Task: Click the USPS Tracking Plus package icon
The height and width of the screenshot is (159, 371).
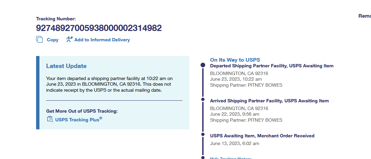Action: (x=50, y=119)
